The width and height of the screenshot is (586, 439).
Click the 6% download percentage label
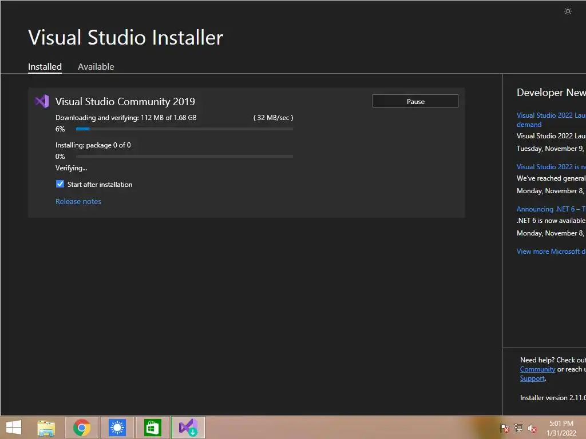coord(60,129)
